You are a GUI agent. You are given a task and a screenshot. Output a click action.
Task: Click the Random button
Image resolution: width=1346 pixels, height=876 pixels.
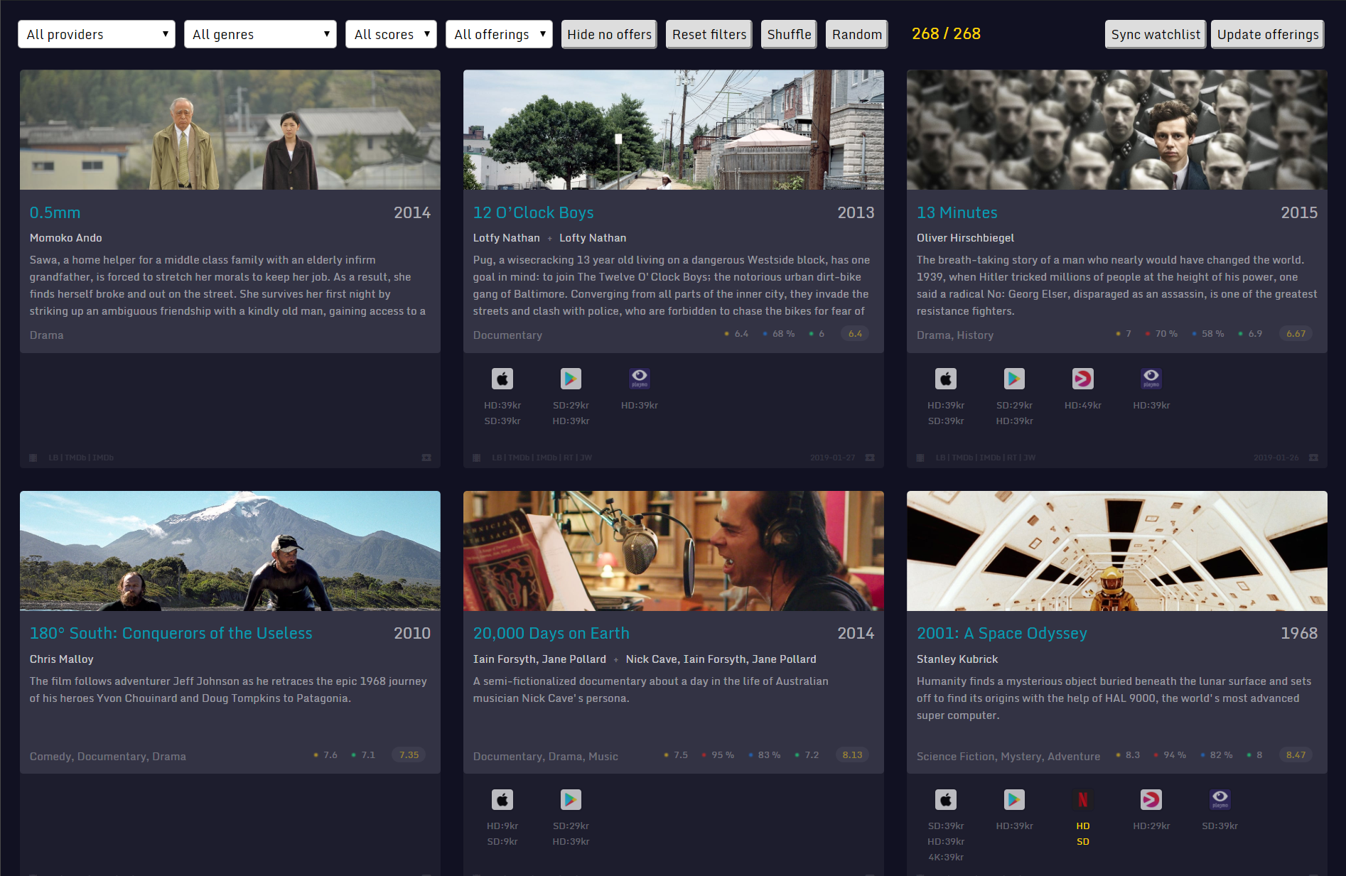click(856, 34)
